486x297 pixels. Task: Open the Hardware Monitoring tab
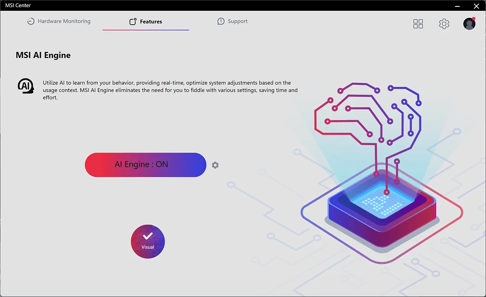tap(59, 21)
